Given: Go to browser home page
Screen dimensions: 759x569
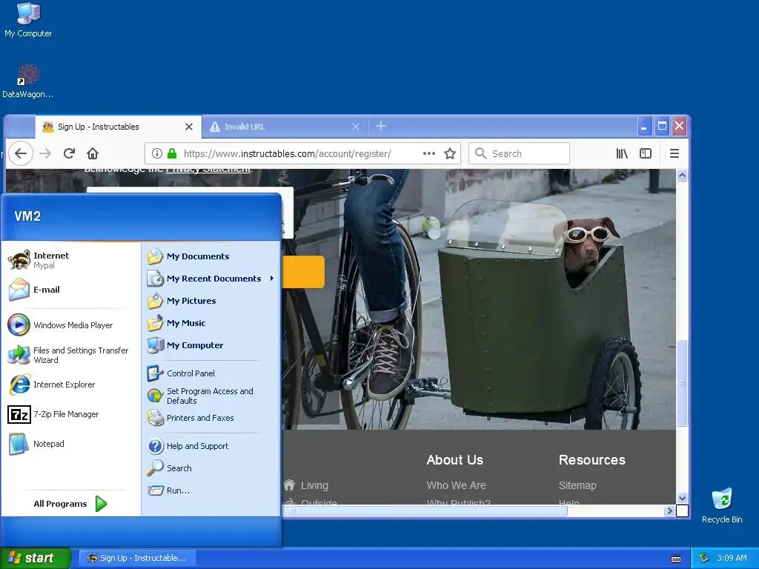Looking at the screenshot, I should tap(93, 153).
